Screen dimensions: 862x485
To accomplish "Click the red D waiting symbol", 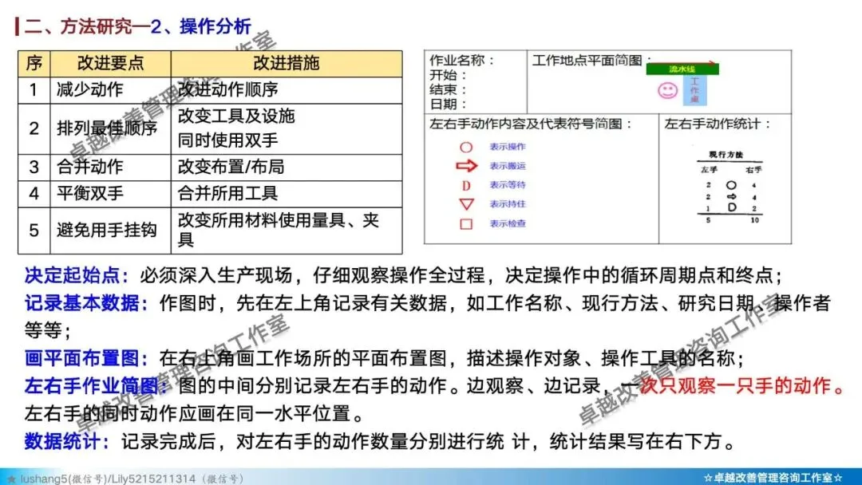I will (x=466, y=185).
